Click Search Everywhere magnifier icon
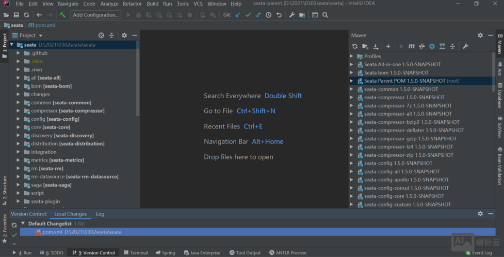Screen dimensions: 504x257 (x=325, y=15)
